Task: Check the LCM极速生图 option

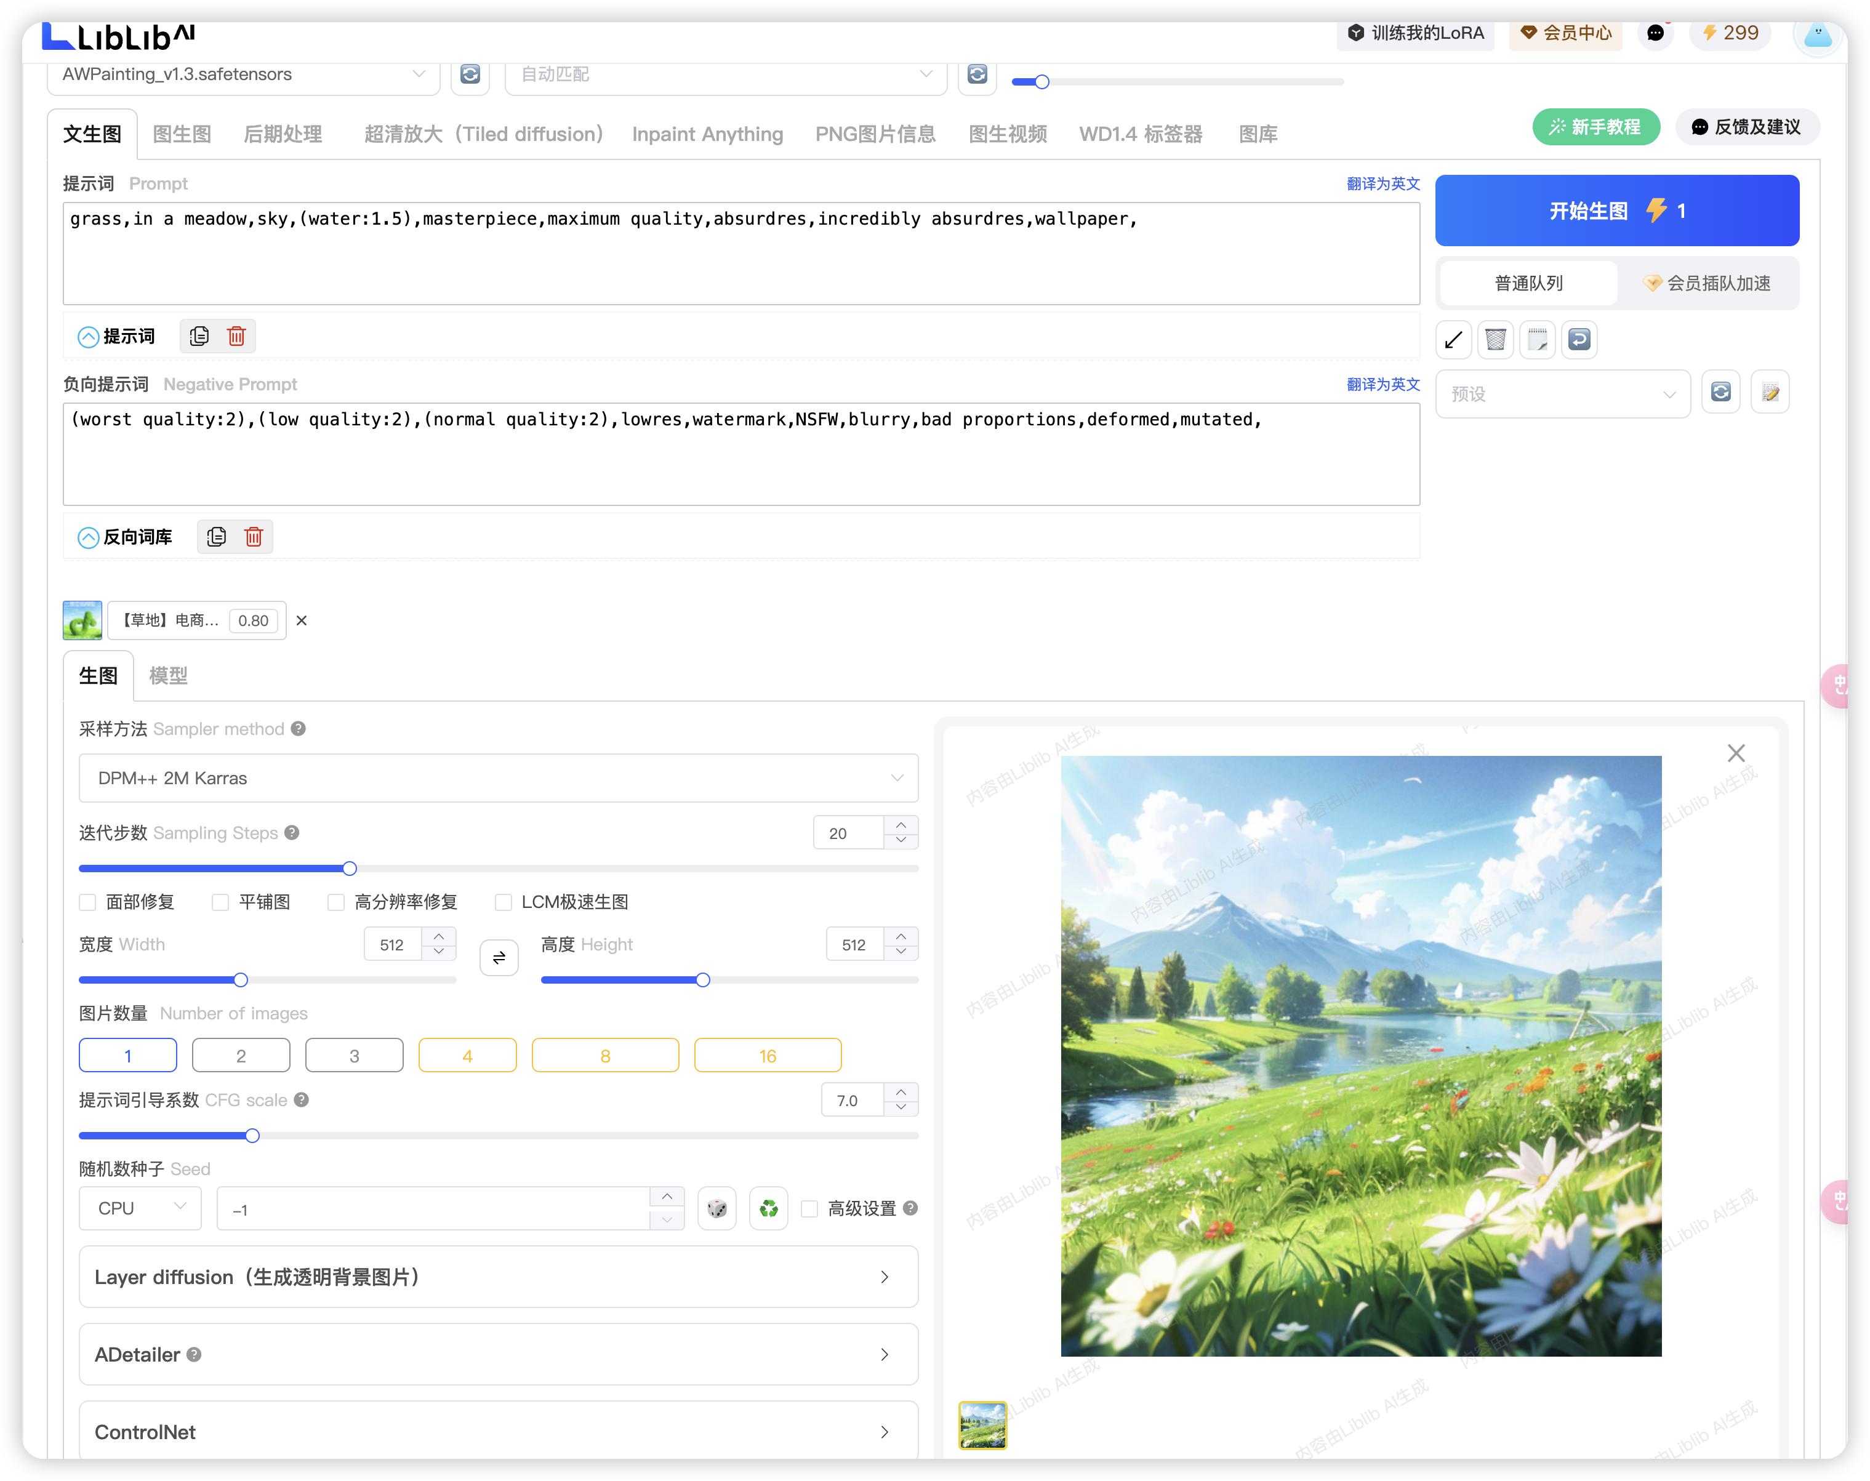Action: click(x=503, y=902)
